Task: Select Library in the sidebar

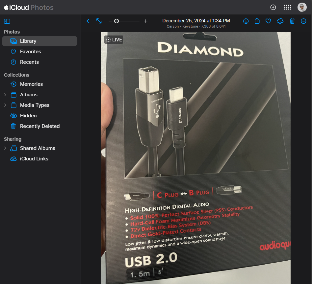Action: (39, 41)
